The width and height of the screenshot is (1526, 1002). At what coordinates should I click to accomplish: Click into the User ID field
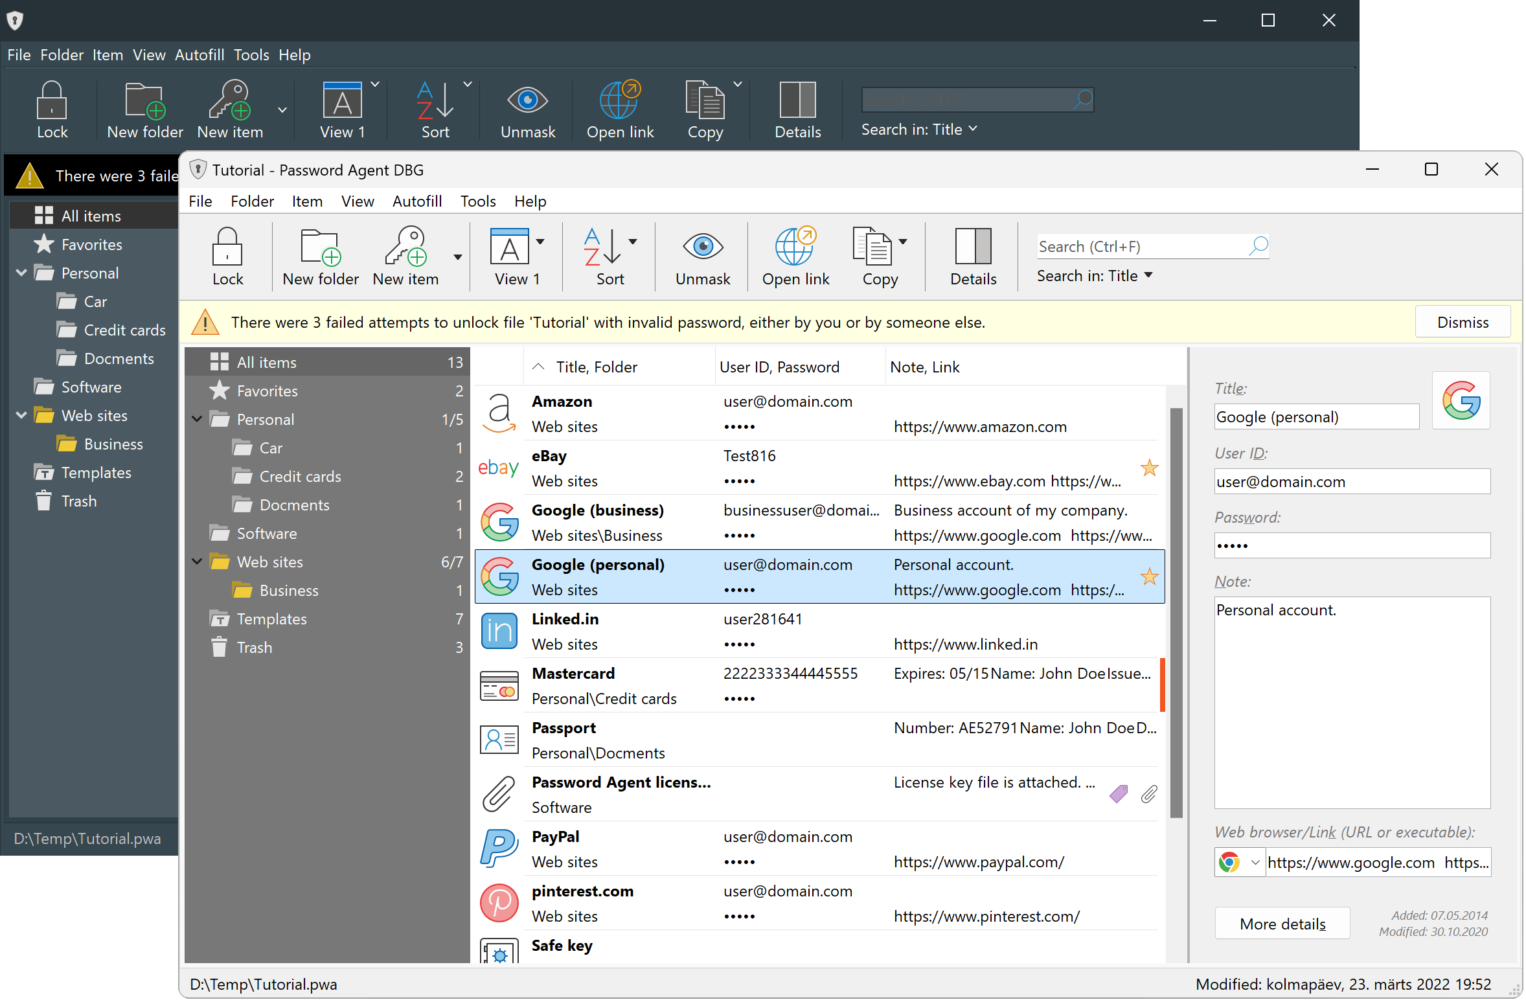click(x=1352, y=481)
